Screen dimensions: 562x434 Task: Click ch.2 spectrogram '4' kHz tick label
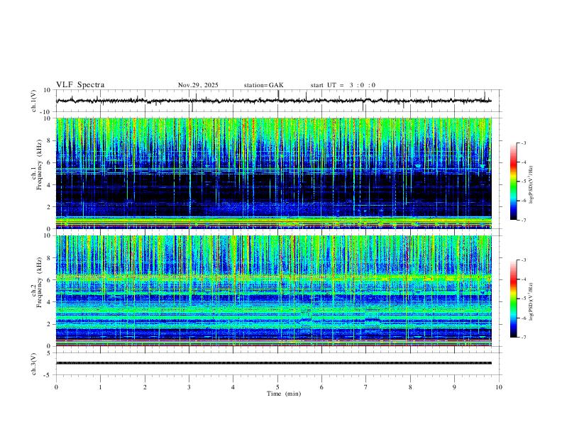coord(49,302)
